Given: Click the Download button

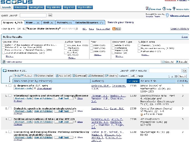Looking at the screenshot, I should [x=79, y=76].
